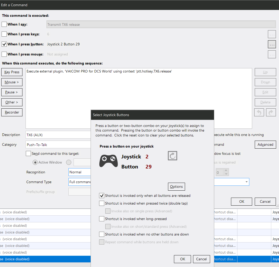Increase the numeric spinner value
This screenshot has height=267, width=279.
point(226,171)
